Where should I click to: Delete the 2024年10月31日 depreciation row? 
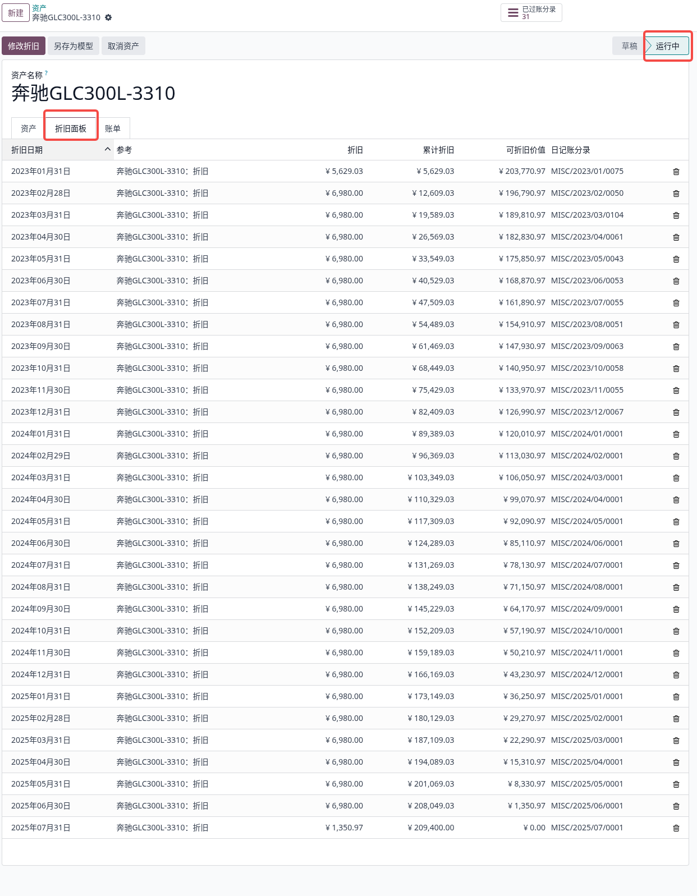point(676,631)
